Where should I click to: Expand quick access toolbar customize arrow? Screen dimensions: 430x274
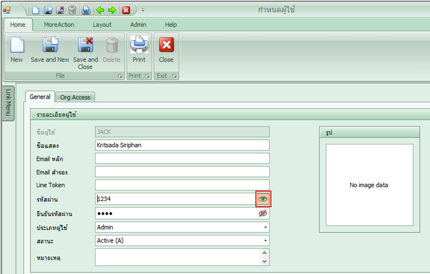coord(143,10)
